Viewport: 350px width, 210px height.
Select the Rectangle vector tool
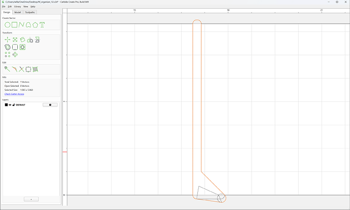15,25
